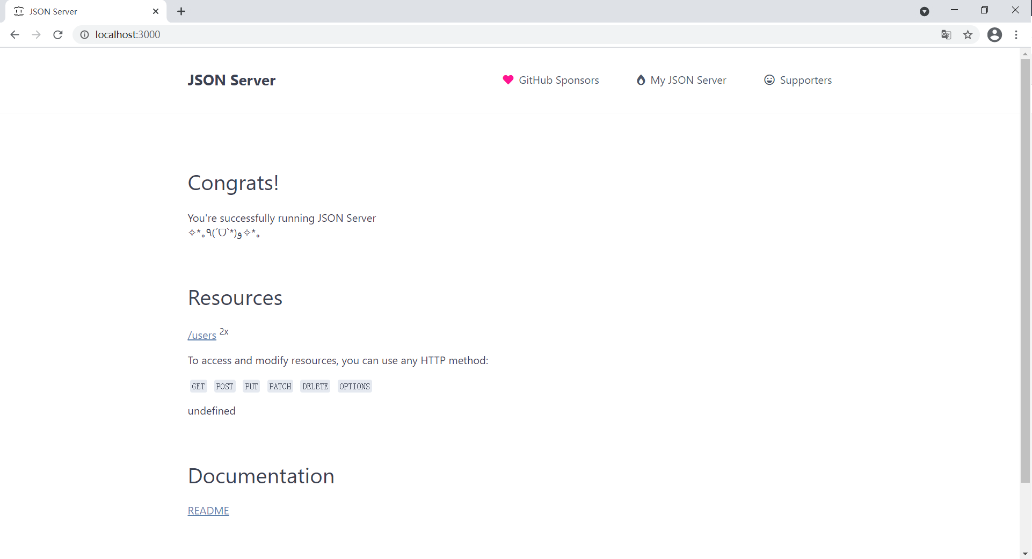Click the reload page icon
1032x559 pixels.
pos(57,34)
